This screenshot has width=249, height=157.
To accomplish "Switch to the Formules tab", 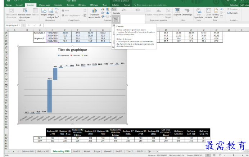I will (x=58, y=5).
